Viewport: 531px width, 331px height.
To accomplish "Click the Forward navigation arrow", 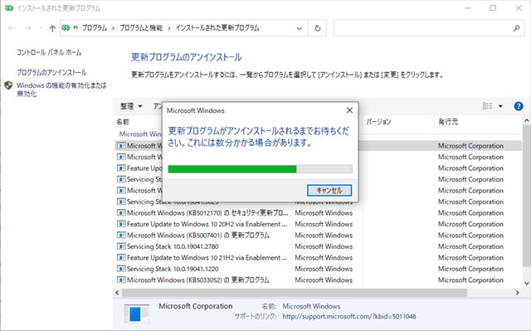I will 27,28.
